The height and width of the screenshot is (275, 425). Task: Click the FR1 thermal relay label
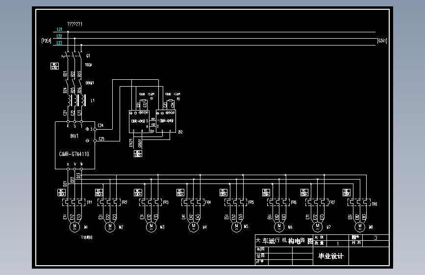tap(89, 202)
